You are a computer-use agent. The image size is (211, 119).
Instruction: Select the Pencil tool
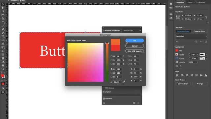pos(3,33)
